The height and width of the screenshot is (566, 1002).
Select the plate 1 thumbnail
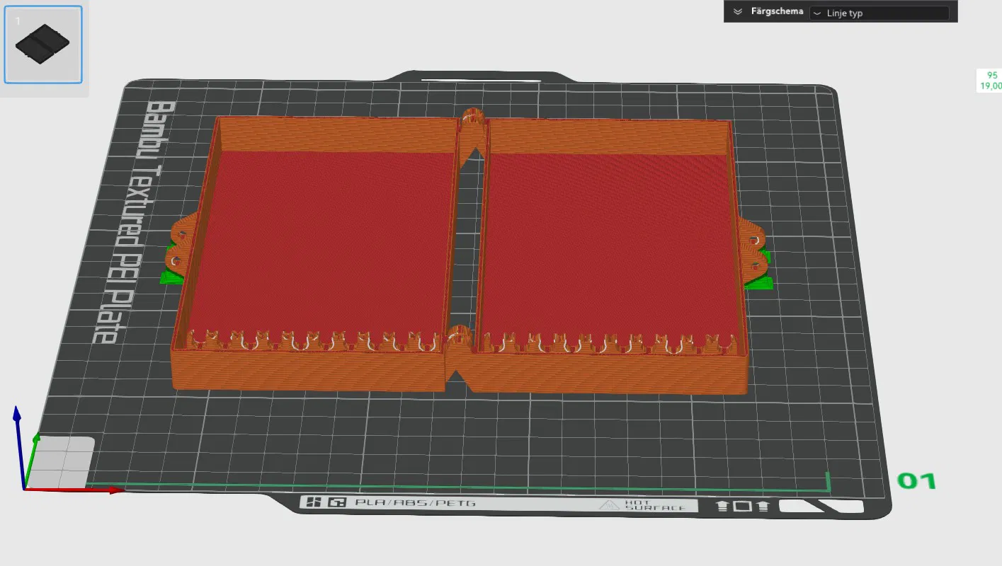(x=44, y=45)
